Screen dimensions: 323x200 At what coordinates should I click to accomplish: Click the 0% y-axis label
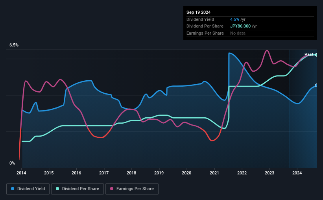(12, 163)
